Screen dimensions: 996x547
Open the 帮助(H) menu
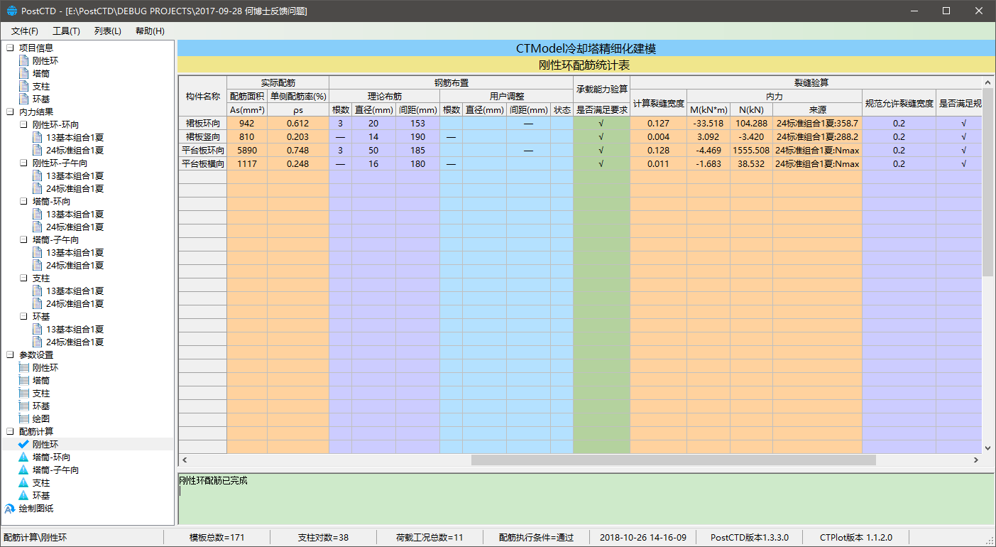[150, 31]
